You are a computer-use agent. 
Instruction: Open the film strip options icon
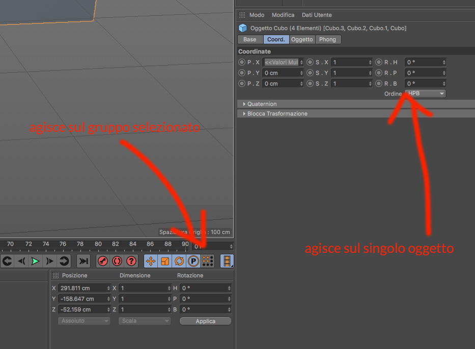tap(227, 261)
